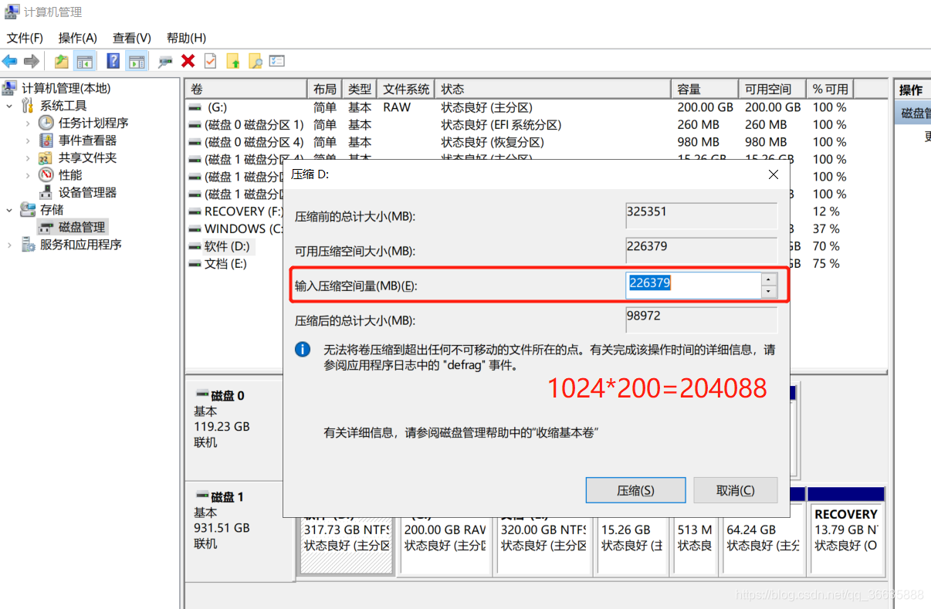Open 帮助(H) menu

(186, 38)
